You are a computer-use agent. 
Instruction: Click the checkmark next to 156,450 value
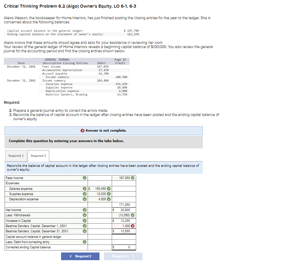109,189
